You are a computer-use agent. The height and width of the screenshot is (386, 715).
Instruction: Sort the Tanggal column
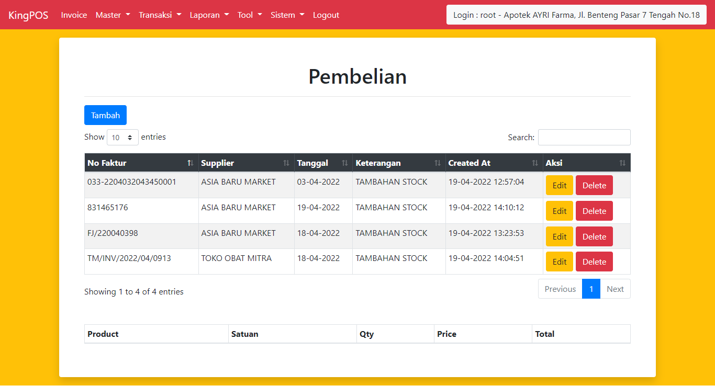click(345, 162)
